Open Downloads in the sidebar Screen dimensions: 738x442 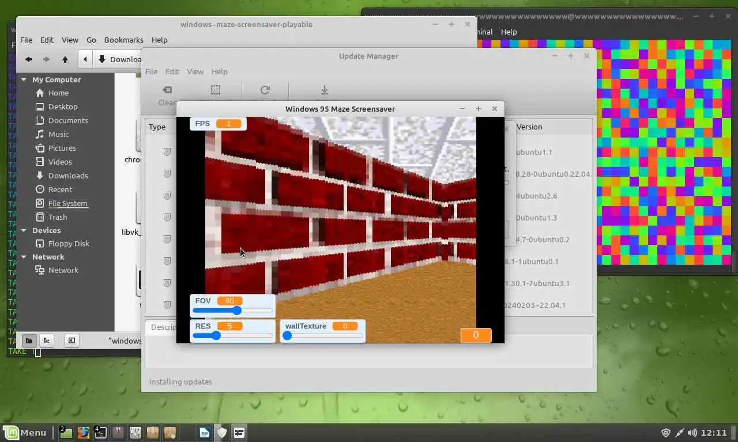click(68, 176)
